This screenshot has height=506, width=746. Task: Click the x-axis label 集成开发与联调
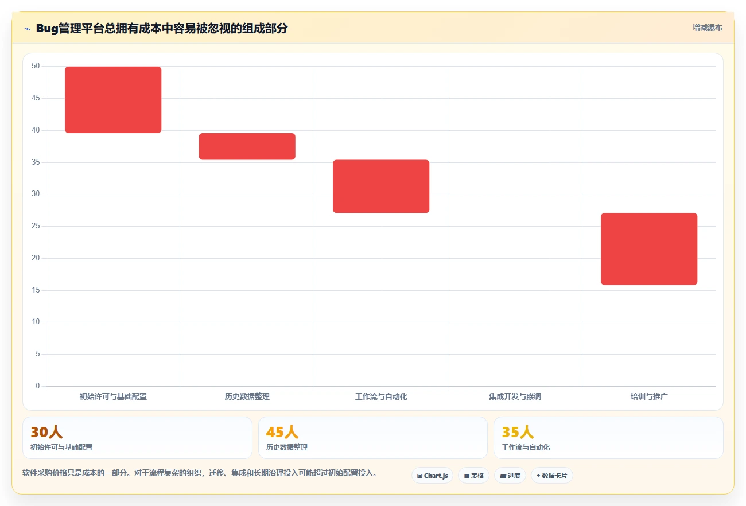tap(515, 396)
